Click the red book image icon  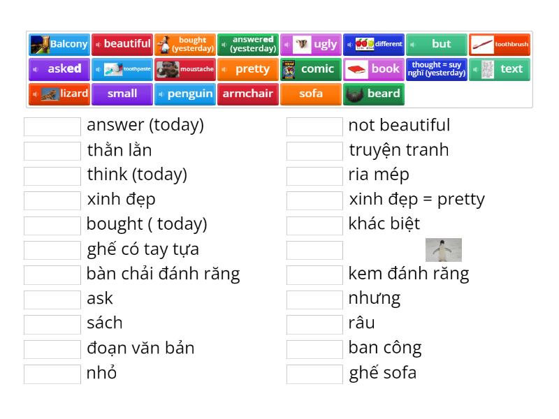coord(356,70)
